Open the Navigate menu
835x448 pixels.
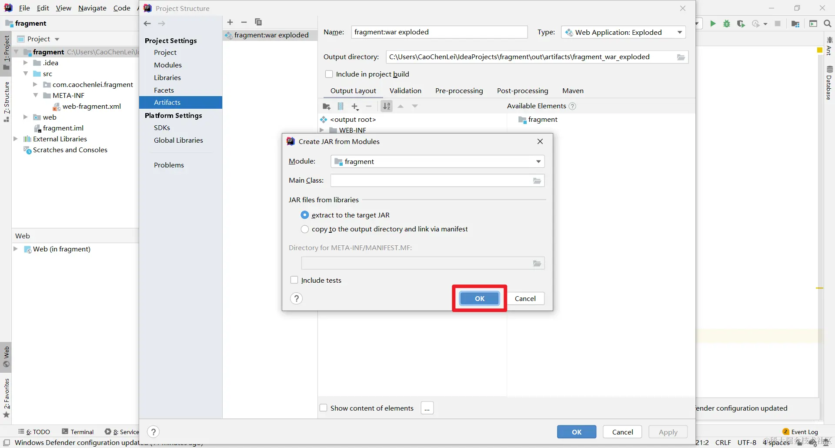[x=92, y=8]
